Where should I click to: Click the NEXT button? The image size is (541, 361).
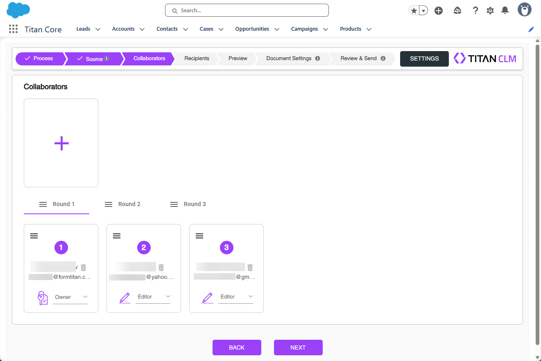(x=298, y=347)
